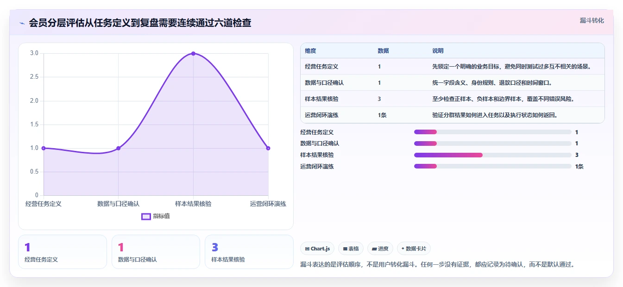The height and width of the screenshot is (287, 623).
Task: Click the 数据与口径确认 progress bar
Action: pos(492,143)
